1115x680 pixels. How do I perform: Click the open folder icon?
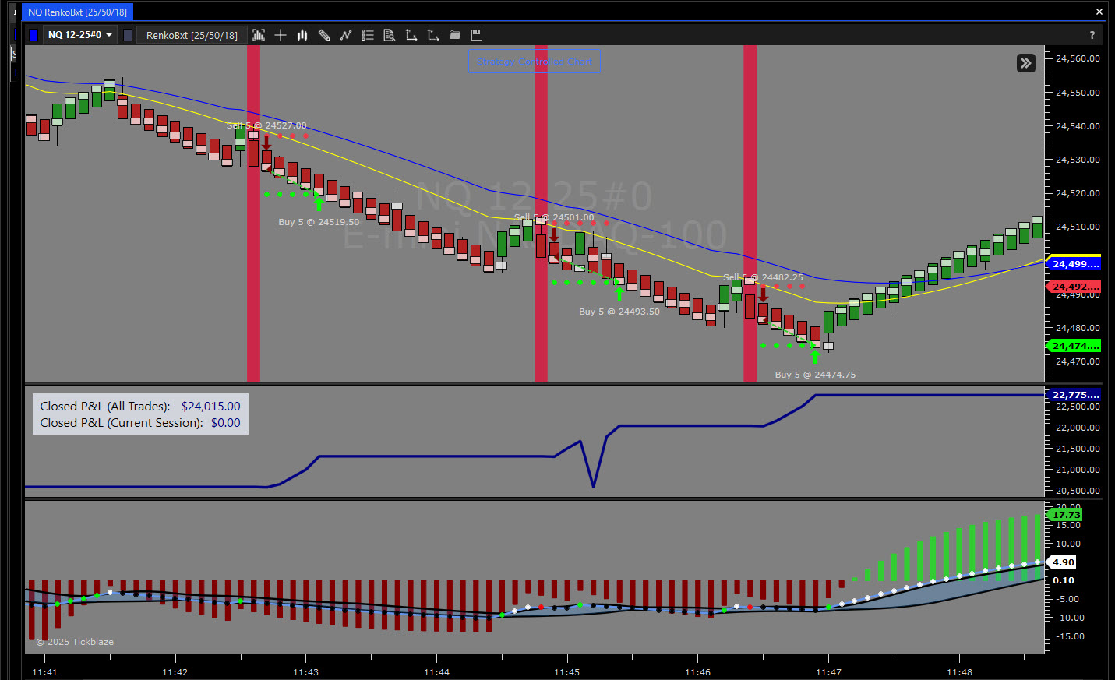coord(455,35)
